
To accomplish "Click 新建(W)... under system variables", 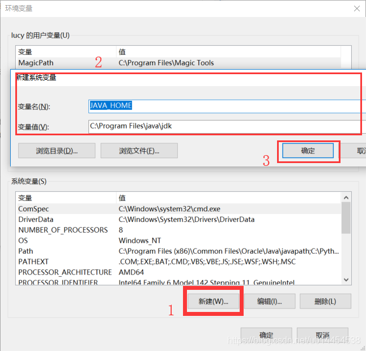I will 214,301.
